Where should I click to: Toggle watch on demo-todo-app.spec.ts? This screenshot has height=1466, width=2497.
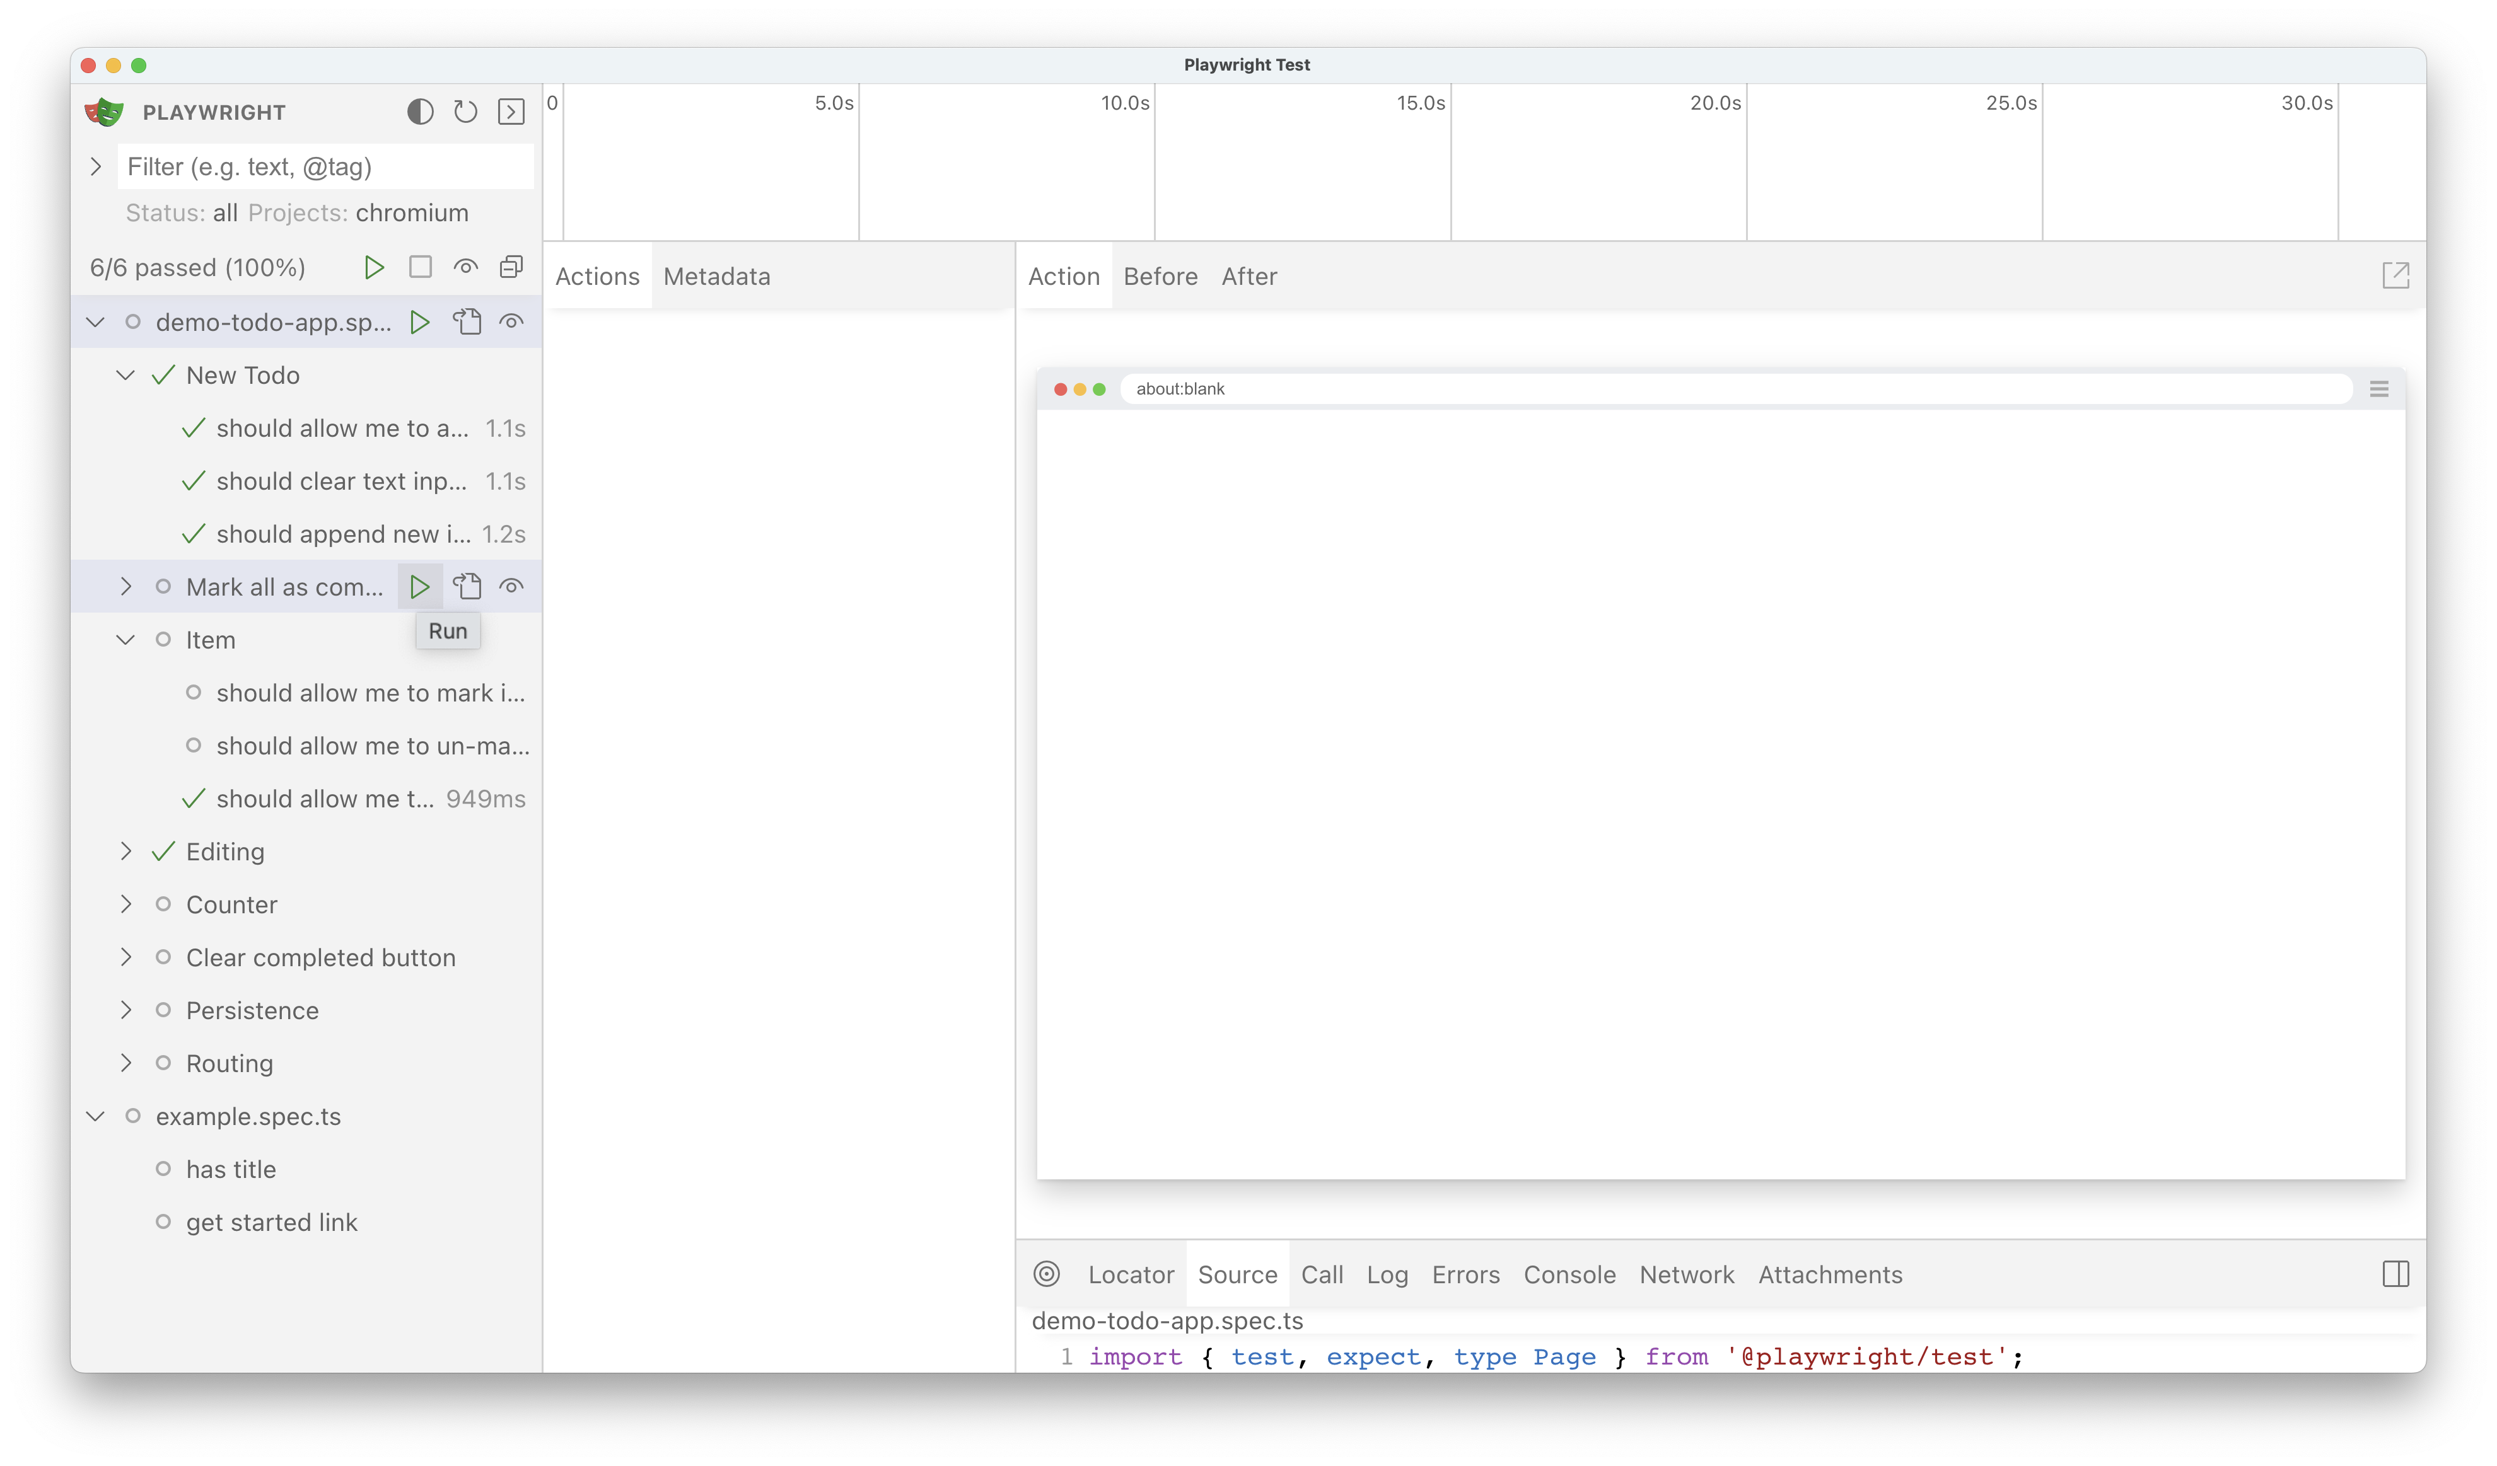(511, 321)
